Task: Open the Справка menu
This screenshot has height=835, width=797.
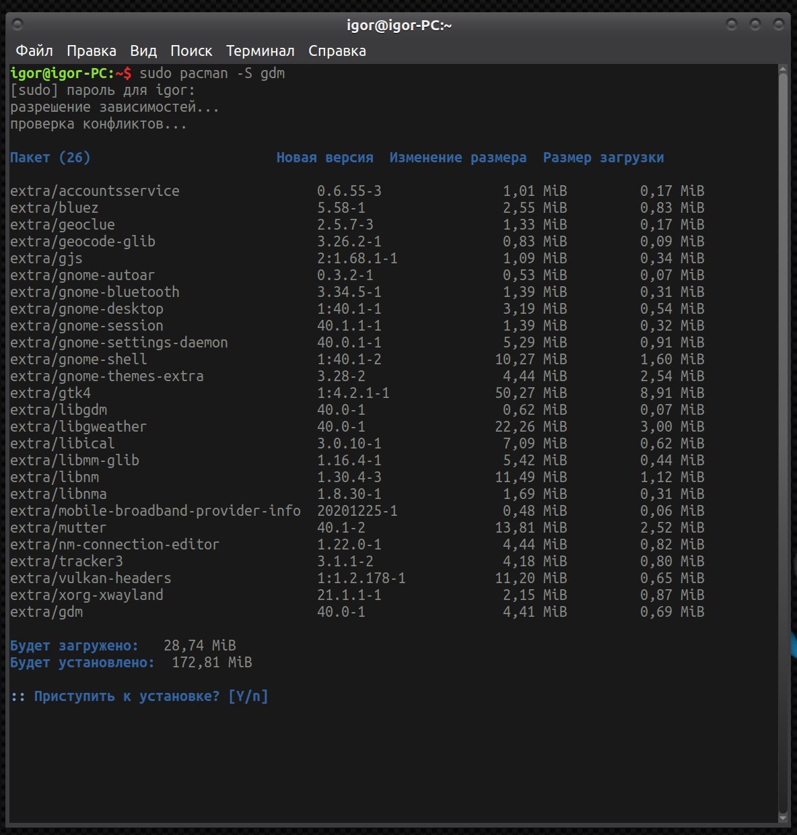Action: (x=337, y=51)
